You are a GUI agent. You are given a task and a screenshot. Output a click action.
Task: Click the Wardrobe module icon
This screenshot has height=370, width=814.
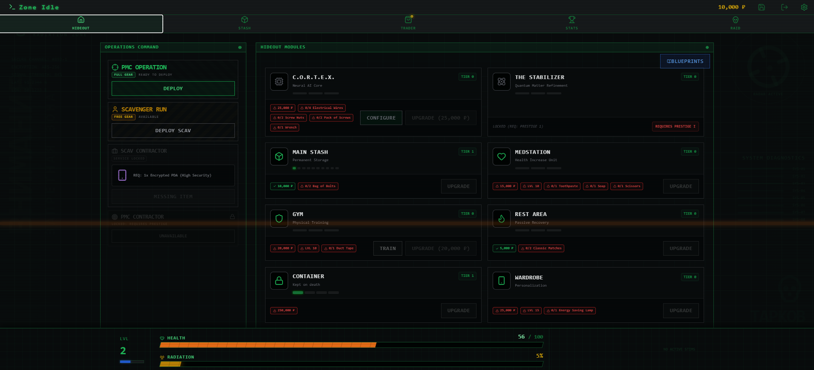[502, 281]
